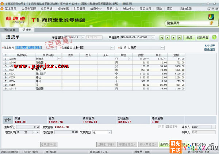Switch to the 图形菜单 tab
Screen dimensions: 219x154
(x=10, y=30)
